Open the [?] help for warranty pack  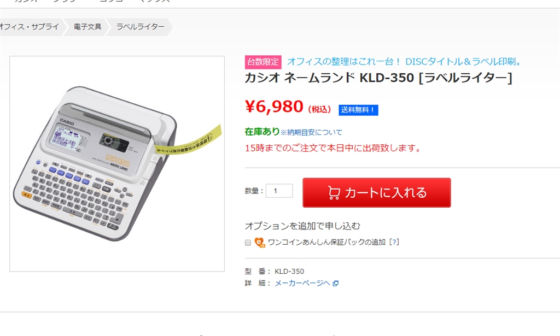tap(394, 242)
